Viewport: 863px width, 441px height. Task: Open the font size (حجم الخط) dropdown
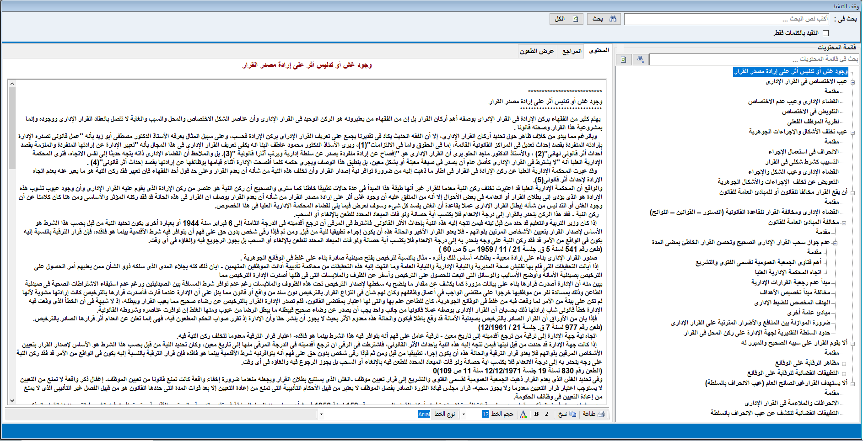tap(464, 414)
